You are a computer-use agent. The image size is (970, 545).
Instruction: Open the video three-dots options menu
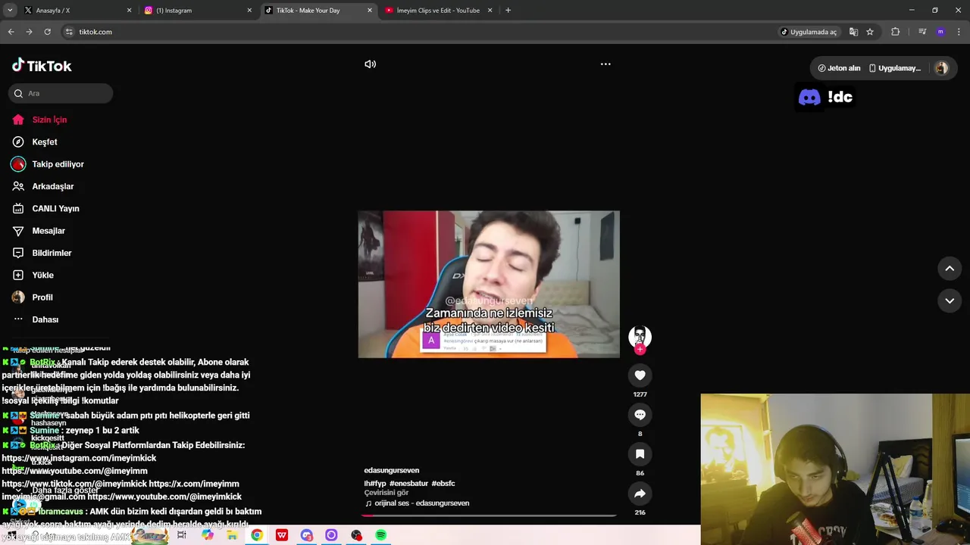[605, 64]
